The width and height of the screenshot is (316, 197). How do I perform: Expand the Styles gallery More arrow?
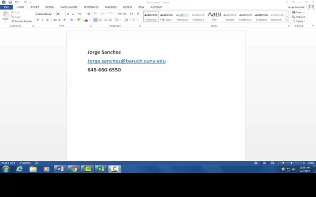point(287,20)
